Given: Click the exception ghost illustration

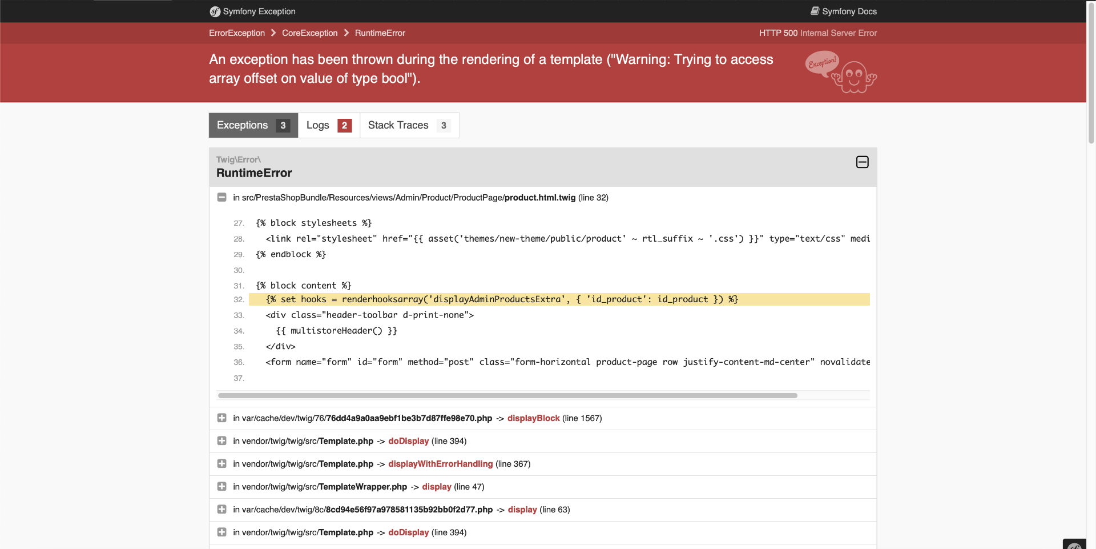Looking at the screenshot, I should coord(841,73).
